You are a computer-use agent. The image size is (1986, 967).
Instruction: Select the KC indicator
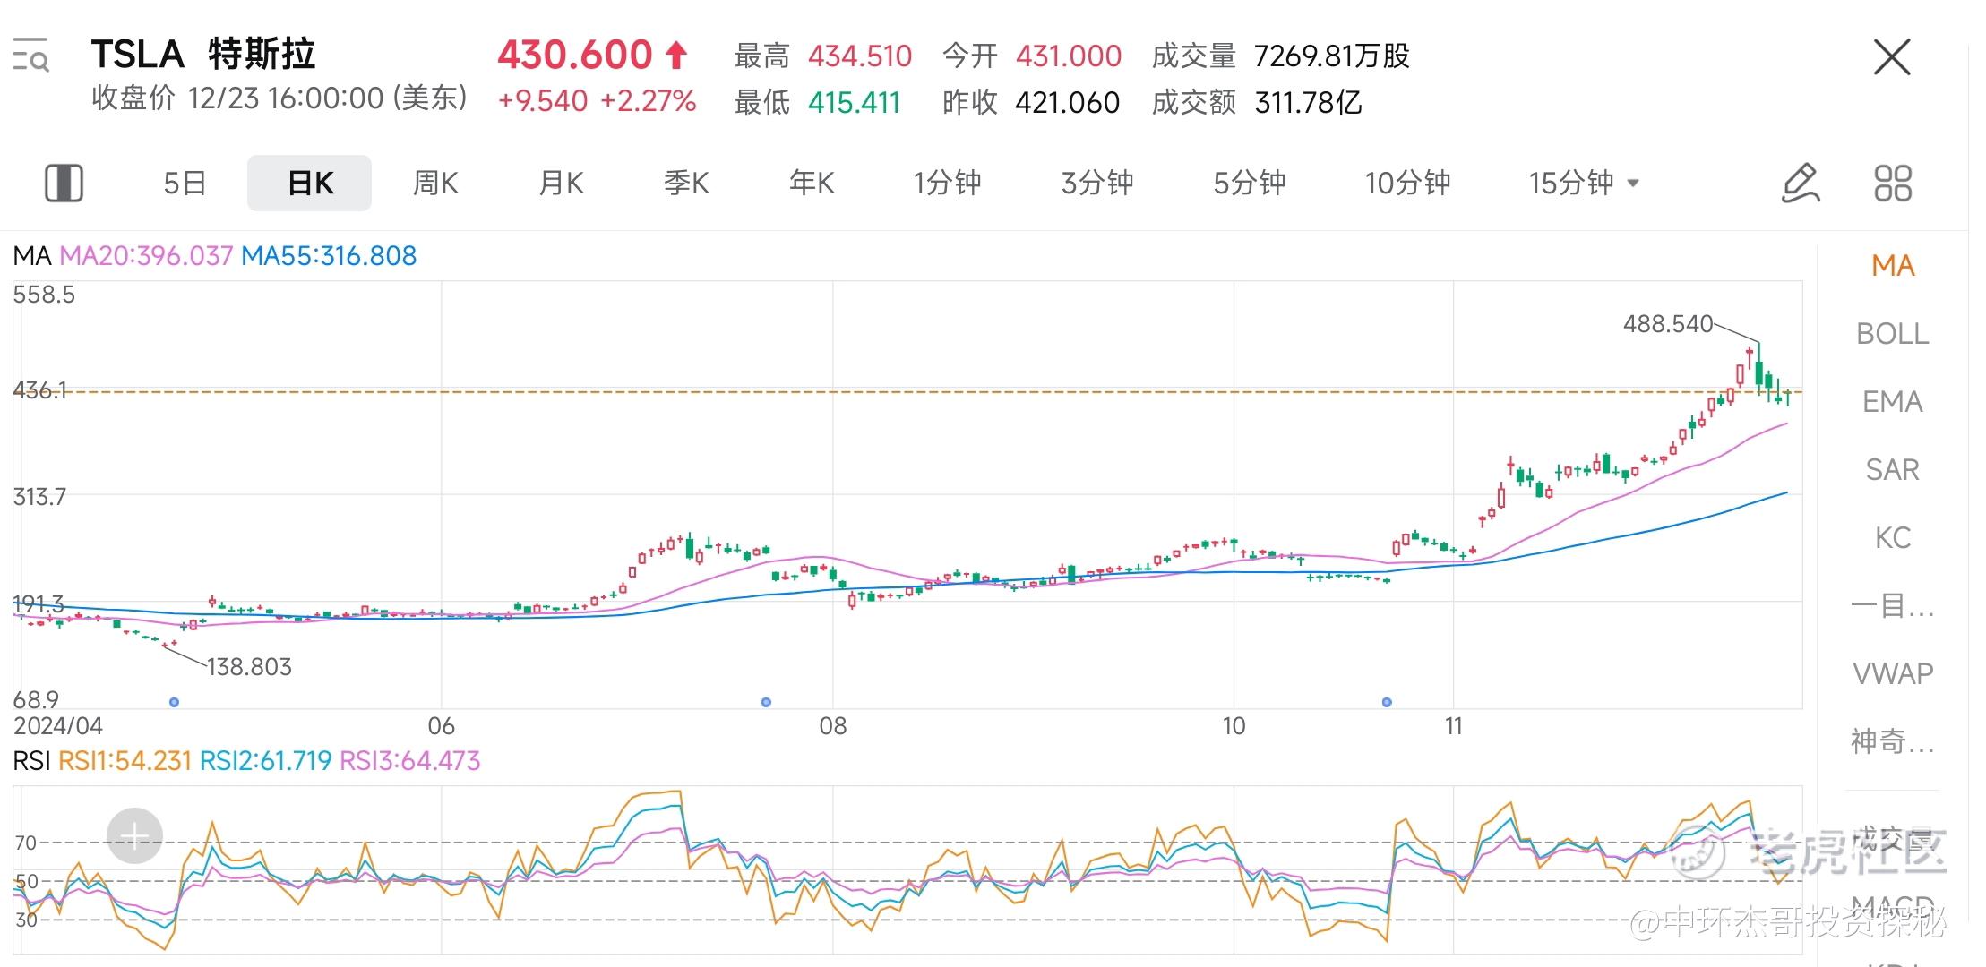click(1892, 537)
